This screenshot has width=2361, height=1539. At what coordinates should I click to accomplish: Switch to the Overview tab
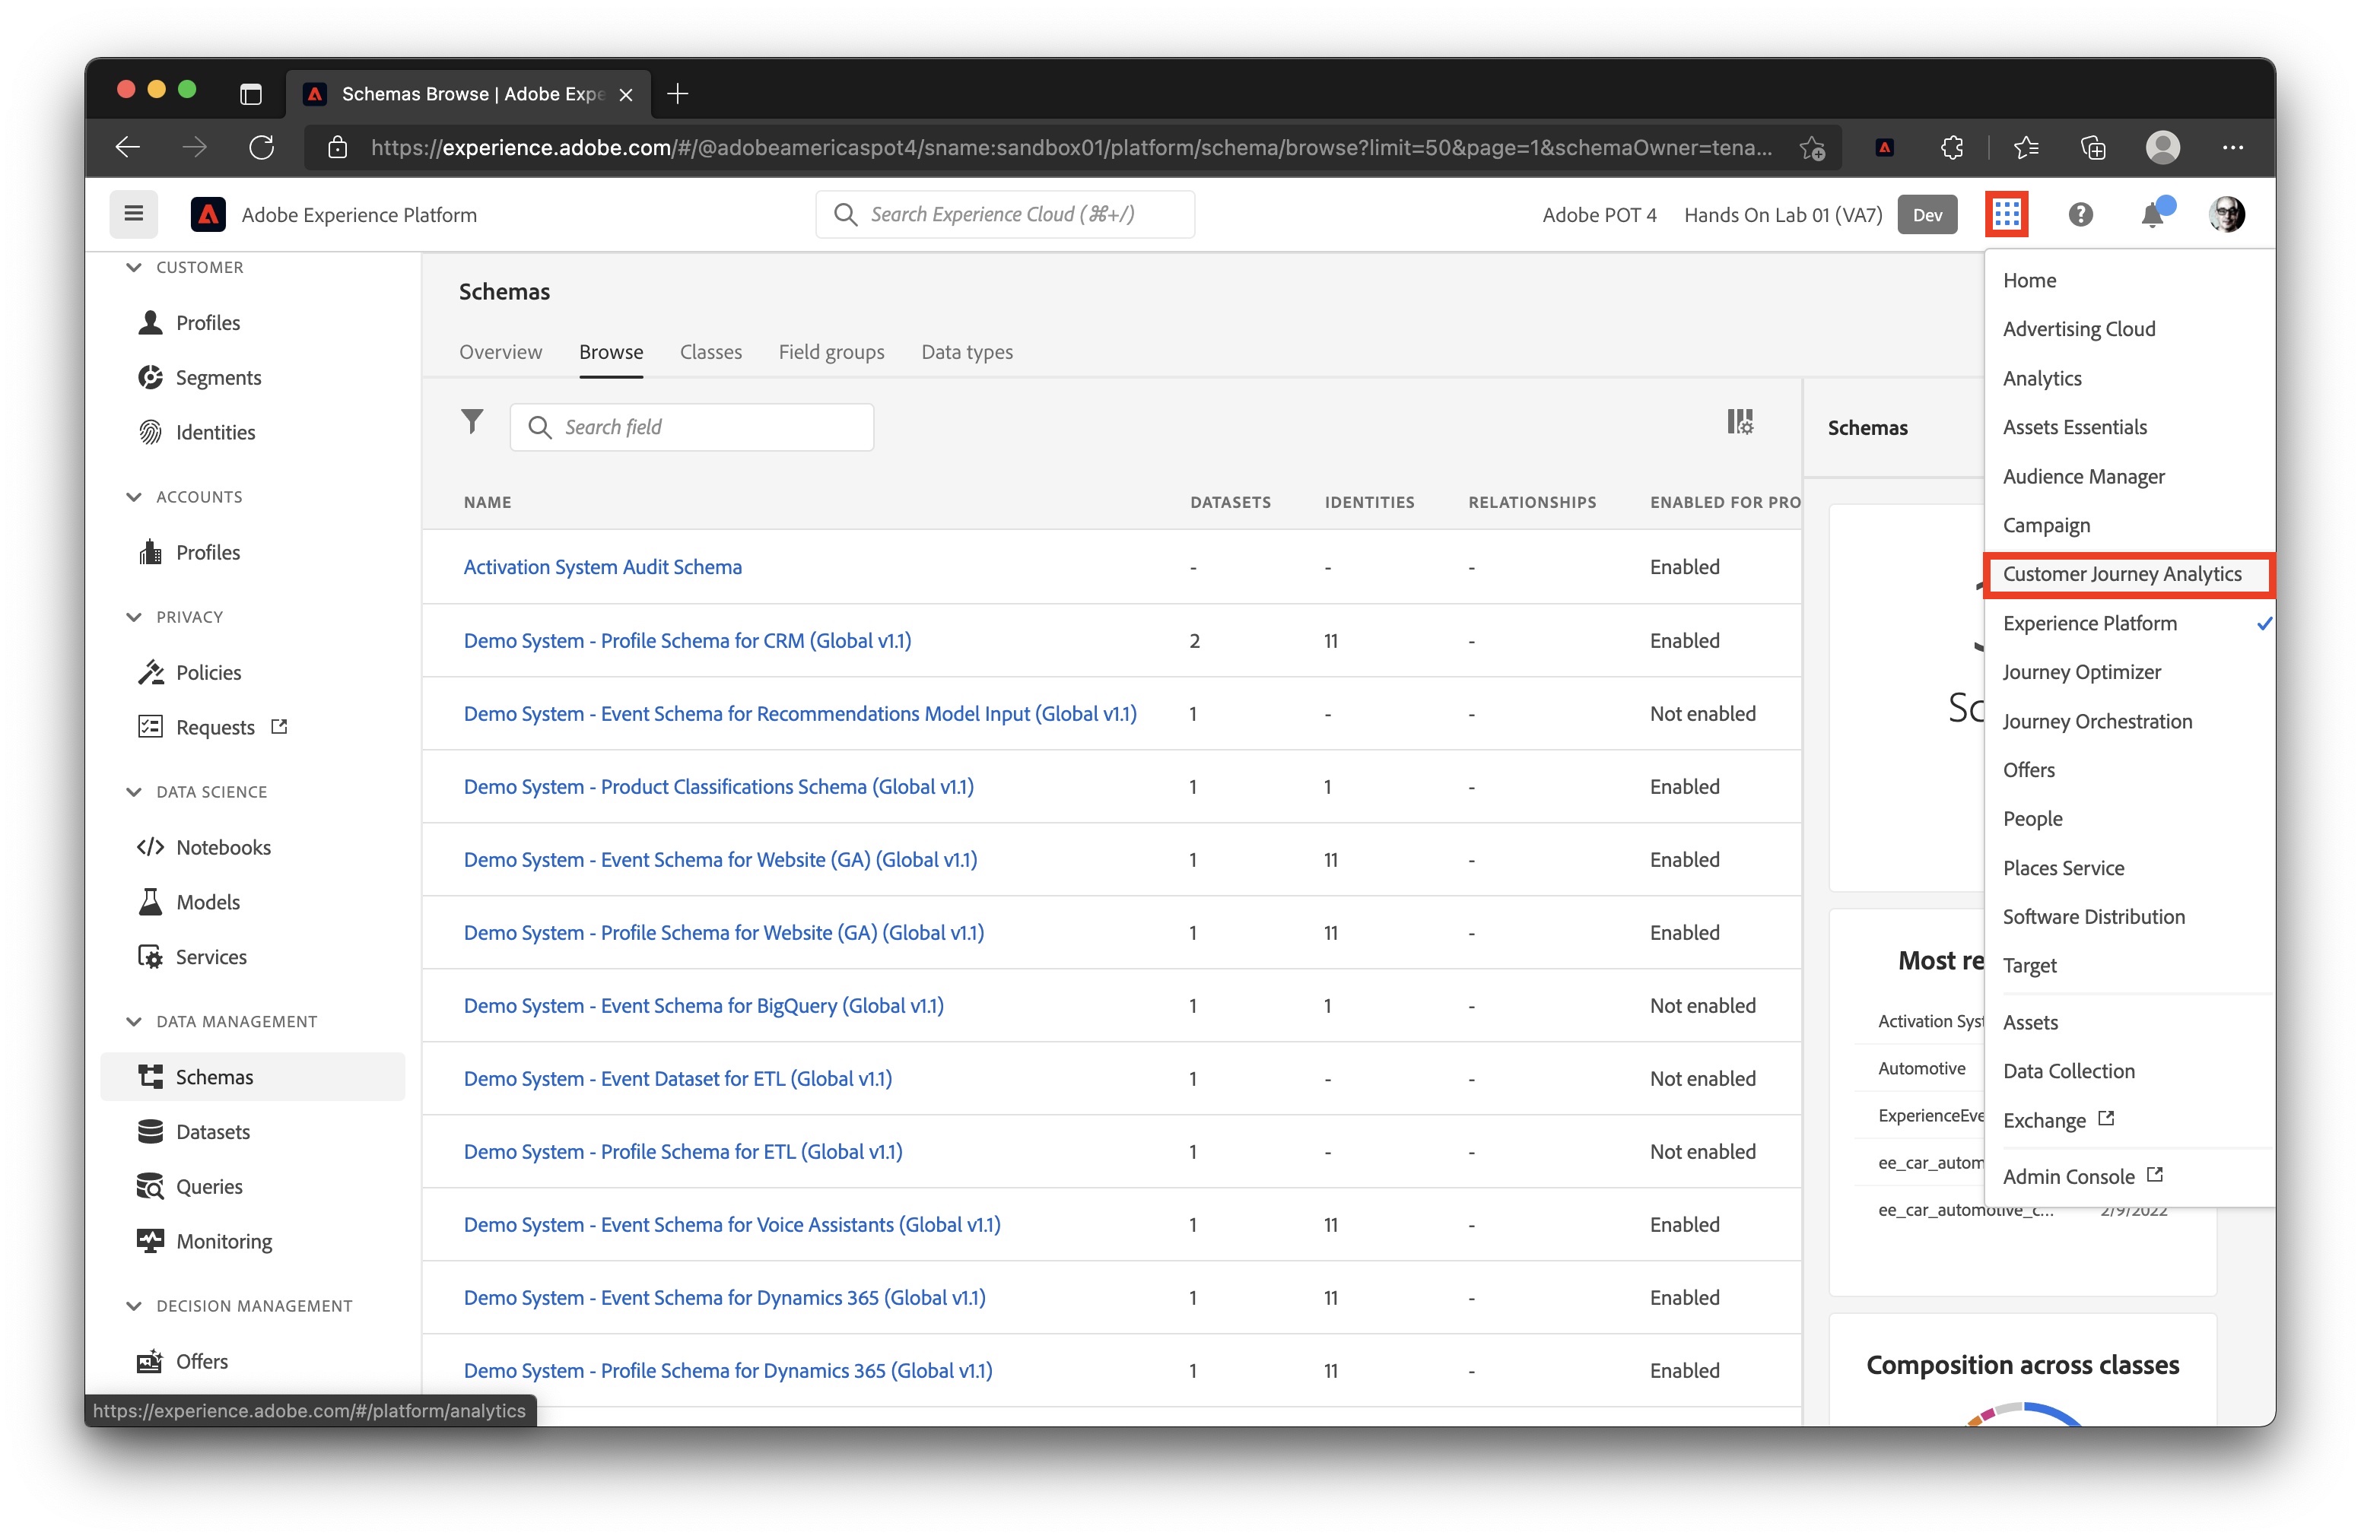[x=500, y=352]
